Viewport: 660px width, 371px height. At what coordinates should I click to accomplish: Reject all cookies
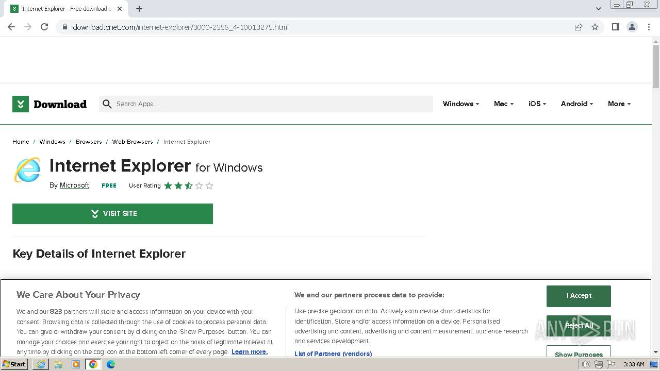[x=579, y=326]
